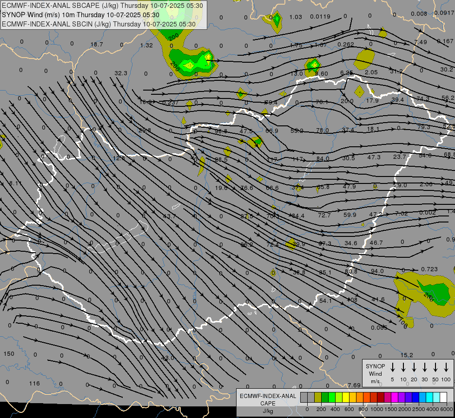Click the 4000 tick label in the CAPE legend

point(433,409)
